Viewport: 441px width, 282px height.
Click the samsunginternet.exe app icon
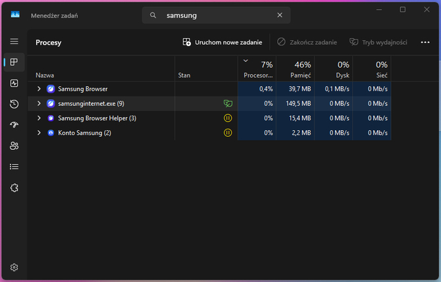(x=51, y=104)
